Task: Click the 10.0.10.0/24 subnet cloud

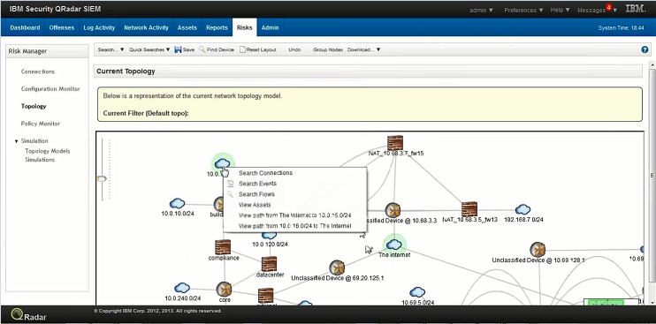Action: pyautogui.click(x=178, y=203)
